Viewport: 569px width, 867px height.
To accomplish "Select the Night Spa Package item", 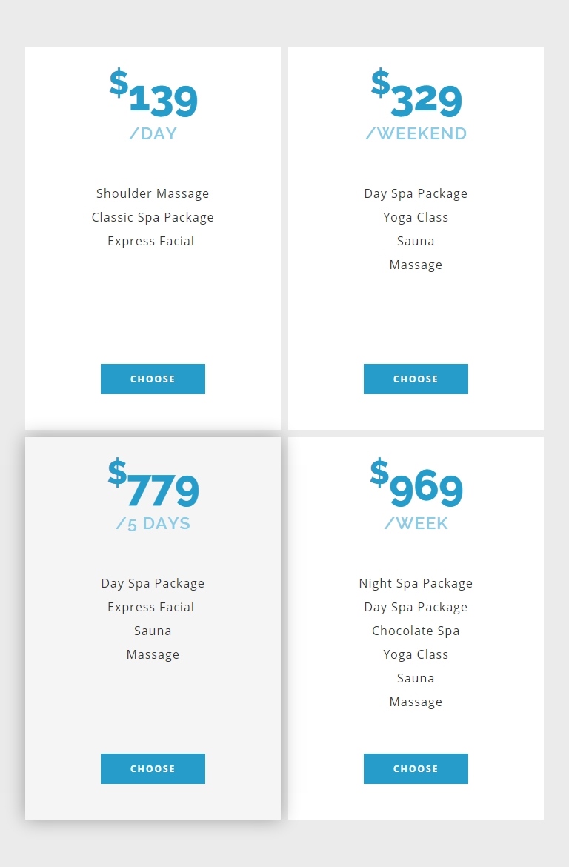I will 416,583.
